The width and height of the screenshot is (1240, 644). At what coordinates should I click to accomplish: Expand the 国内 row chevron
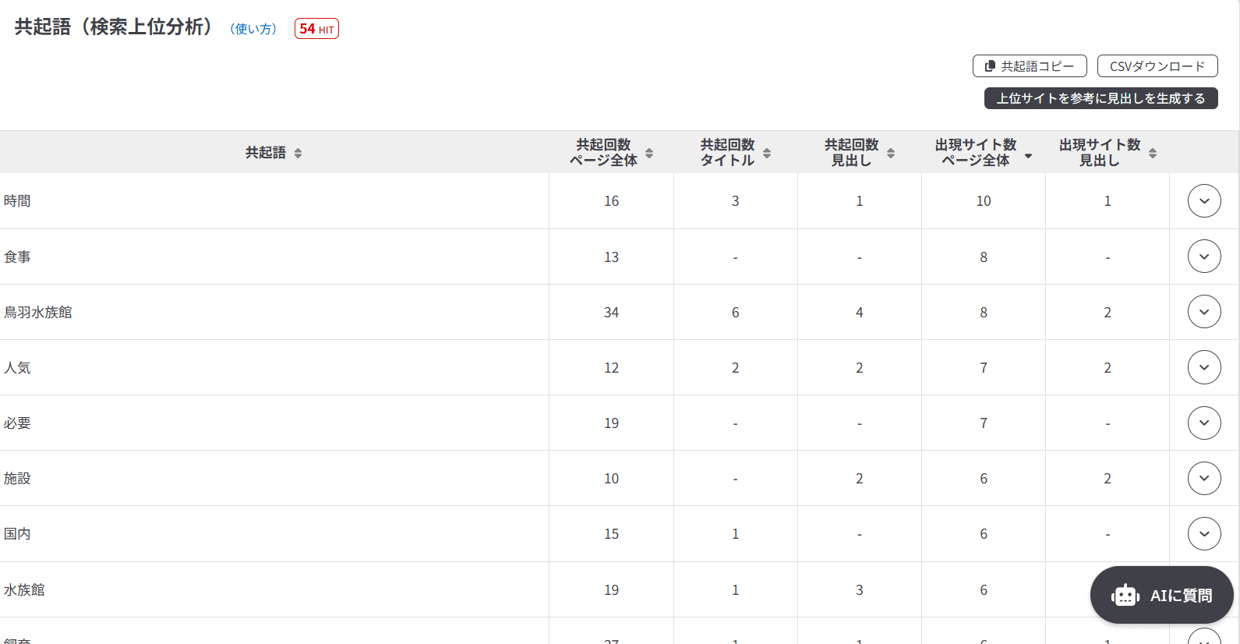[1204, 534]
